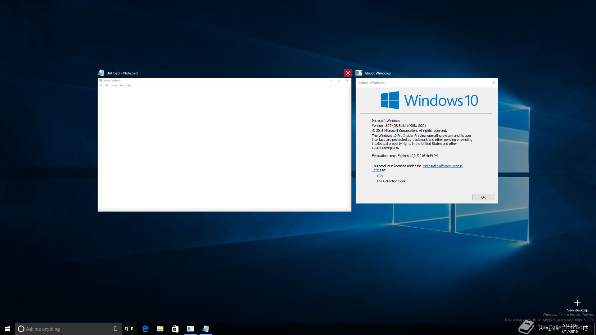This screenshot has width=596, height=335.
Task: Focus the Ask me anything search box
Action: click(68, 329)
